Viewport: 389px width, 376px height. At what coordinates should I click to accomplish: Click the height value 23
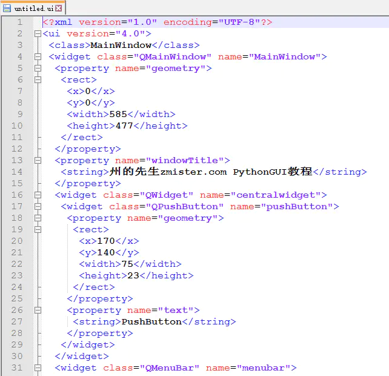coord(133,275)
